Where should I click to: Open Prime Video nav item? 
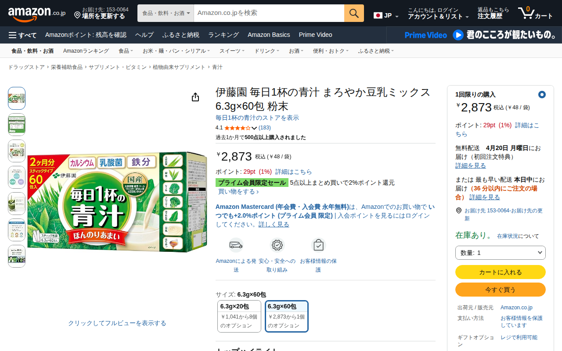coord(315,35)
